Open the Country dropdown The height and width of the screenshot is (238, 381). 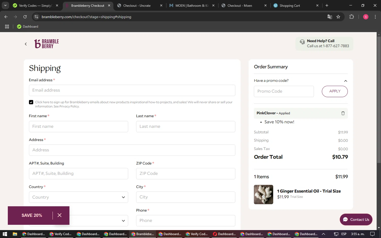click(x=78, y=197)
